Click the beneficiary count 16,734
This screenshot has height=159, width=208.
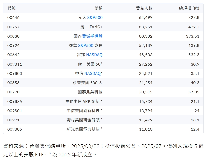point(146,101)
